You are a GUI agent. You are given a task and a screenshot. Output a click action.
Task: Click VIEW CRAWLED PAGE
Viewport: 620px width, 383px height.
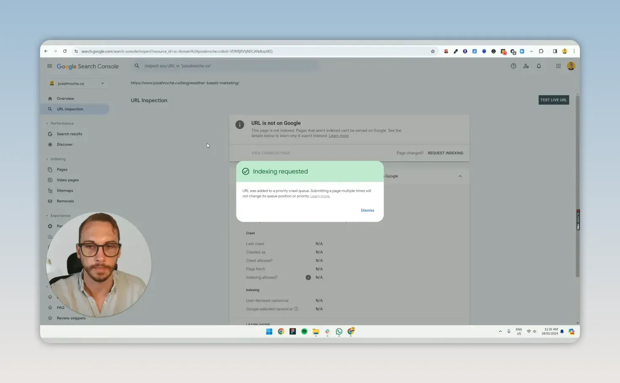click(271, 153)
